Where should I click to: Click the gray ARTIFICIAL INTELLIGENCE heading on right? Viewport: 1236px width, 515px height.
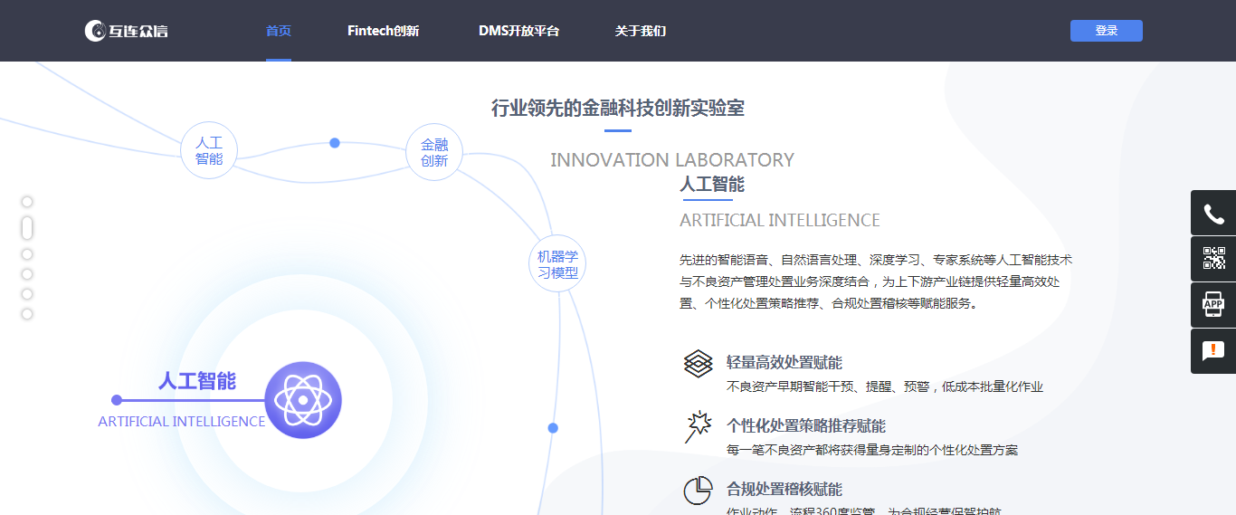pos(780,220)
